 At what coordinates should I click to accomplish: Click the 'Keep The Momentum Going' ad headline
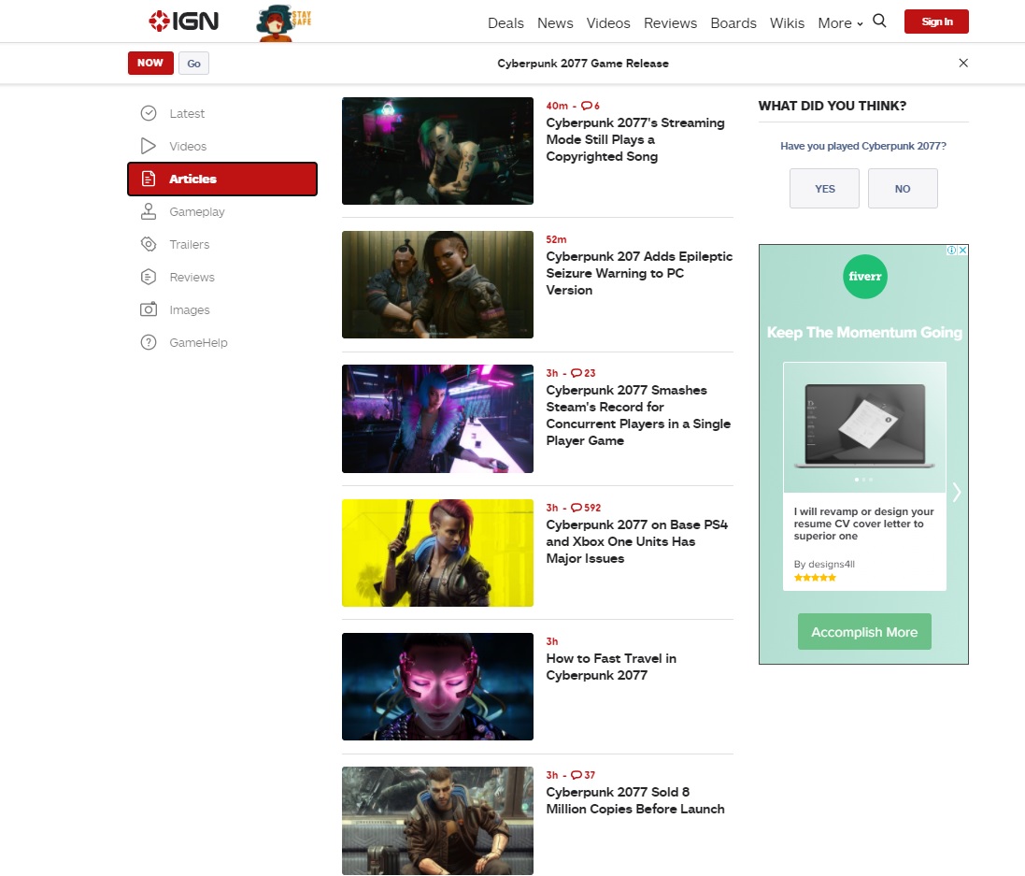tap(864, 332)
